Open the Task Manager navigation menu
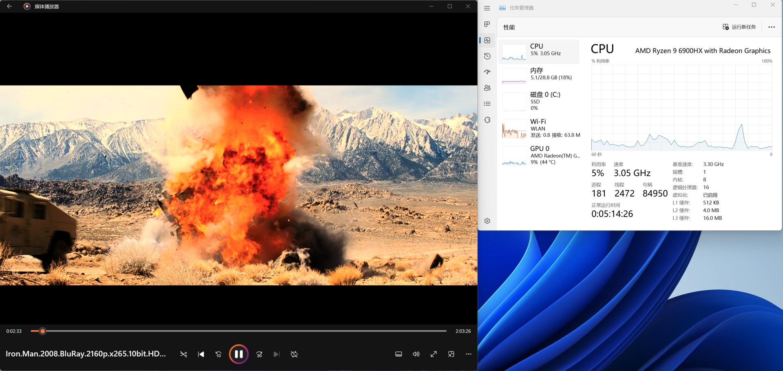 coord(487,8)
